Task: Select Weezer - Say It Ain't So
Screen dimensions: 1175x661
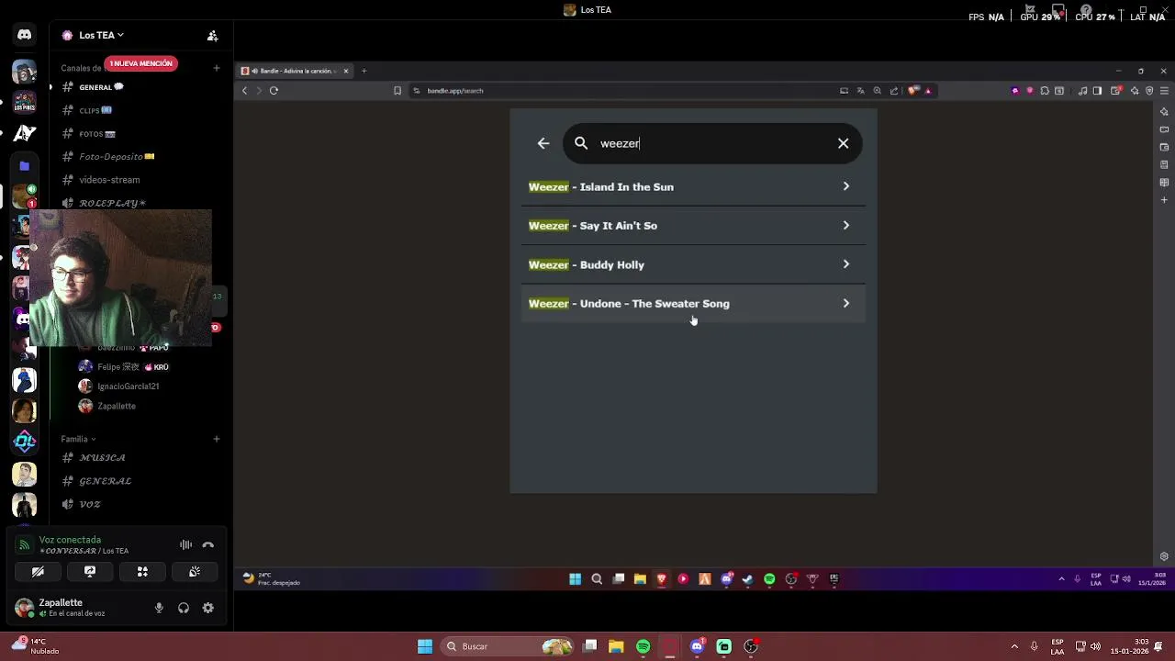Action: [693, 226]
